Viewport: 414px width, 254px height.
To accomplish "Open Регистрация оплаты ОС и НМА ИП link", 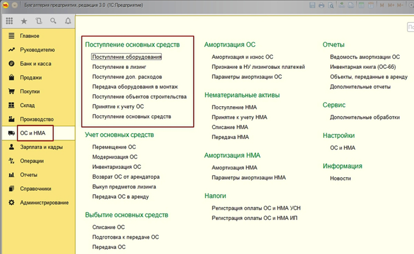I will pyautogui.click(x=255, y=218).
